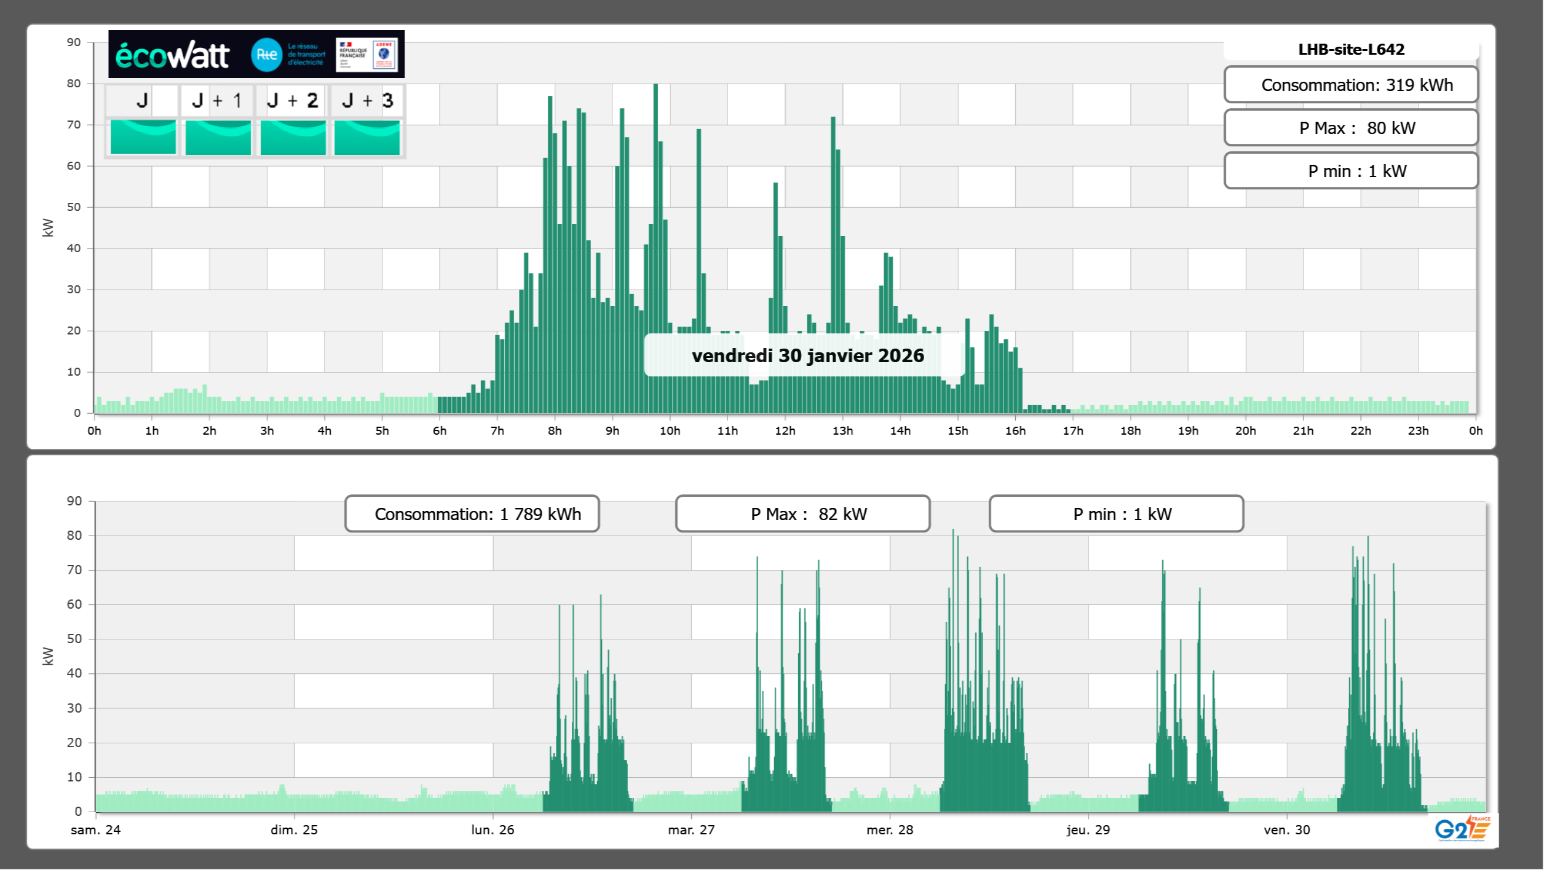Click the G2E France logo
Image resolution: width=1544 pixels, height=870 pixels.
1462,829
